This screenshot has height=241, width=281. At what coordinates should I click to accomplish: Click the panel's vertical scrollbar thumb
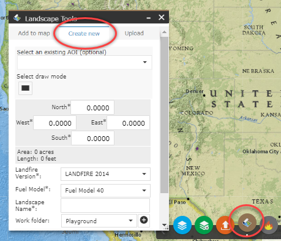click(164, 115)
